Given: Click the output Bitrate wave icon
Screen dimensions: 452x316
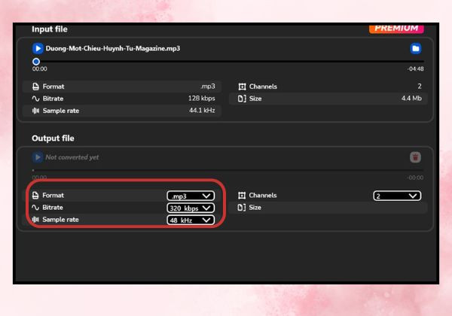Looking at the screenshot, I should pos(35,207).
